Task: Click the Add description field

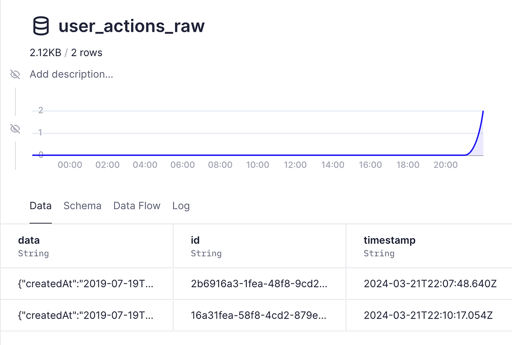Action: tap(72, 75)
